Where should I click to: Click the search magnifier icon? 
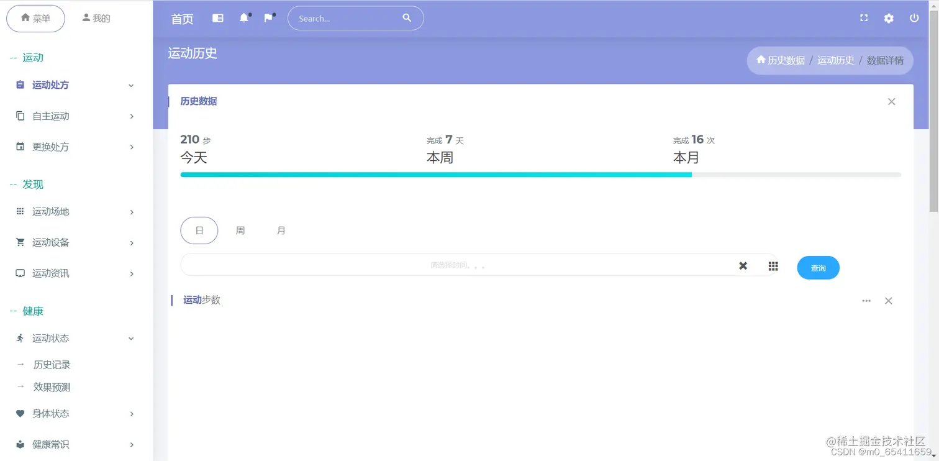tap(407, 18)
